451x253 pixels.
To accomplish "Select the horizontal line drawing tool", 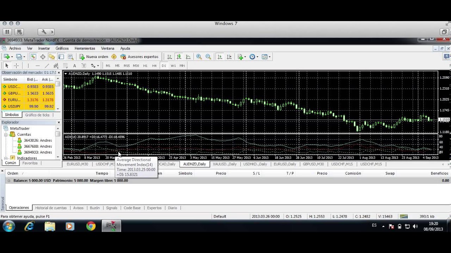I will point(38,66).
